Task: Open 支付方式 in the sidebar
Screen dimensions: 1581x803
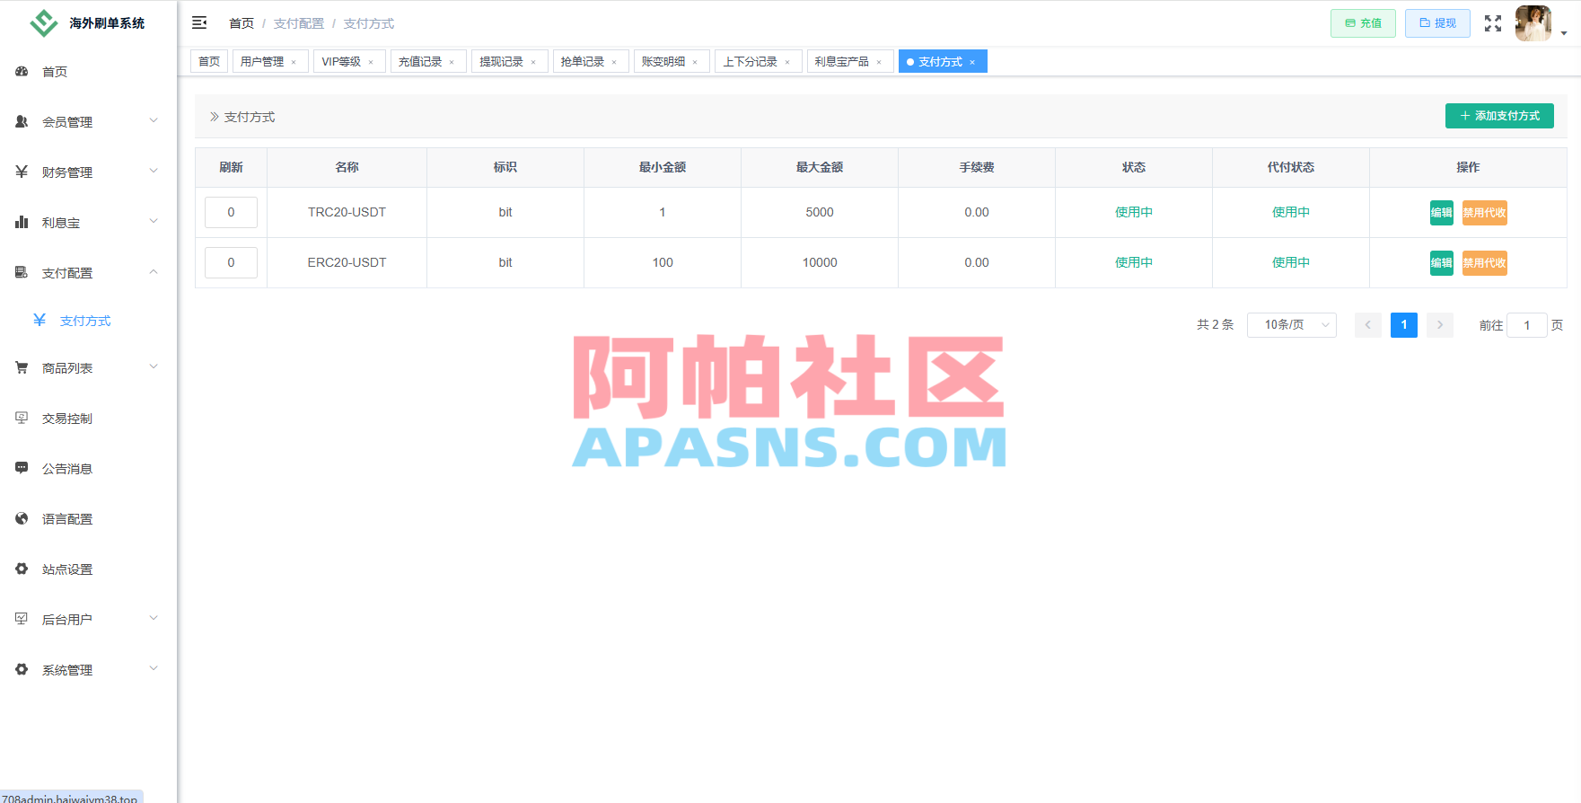Action: 88,321
